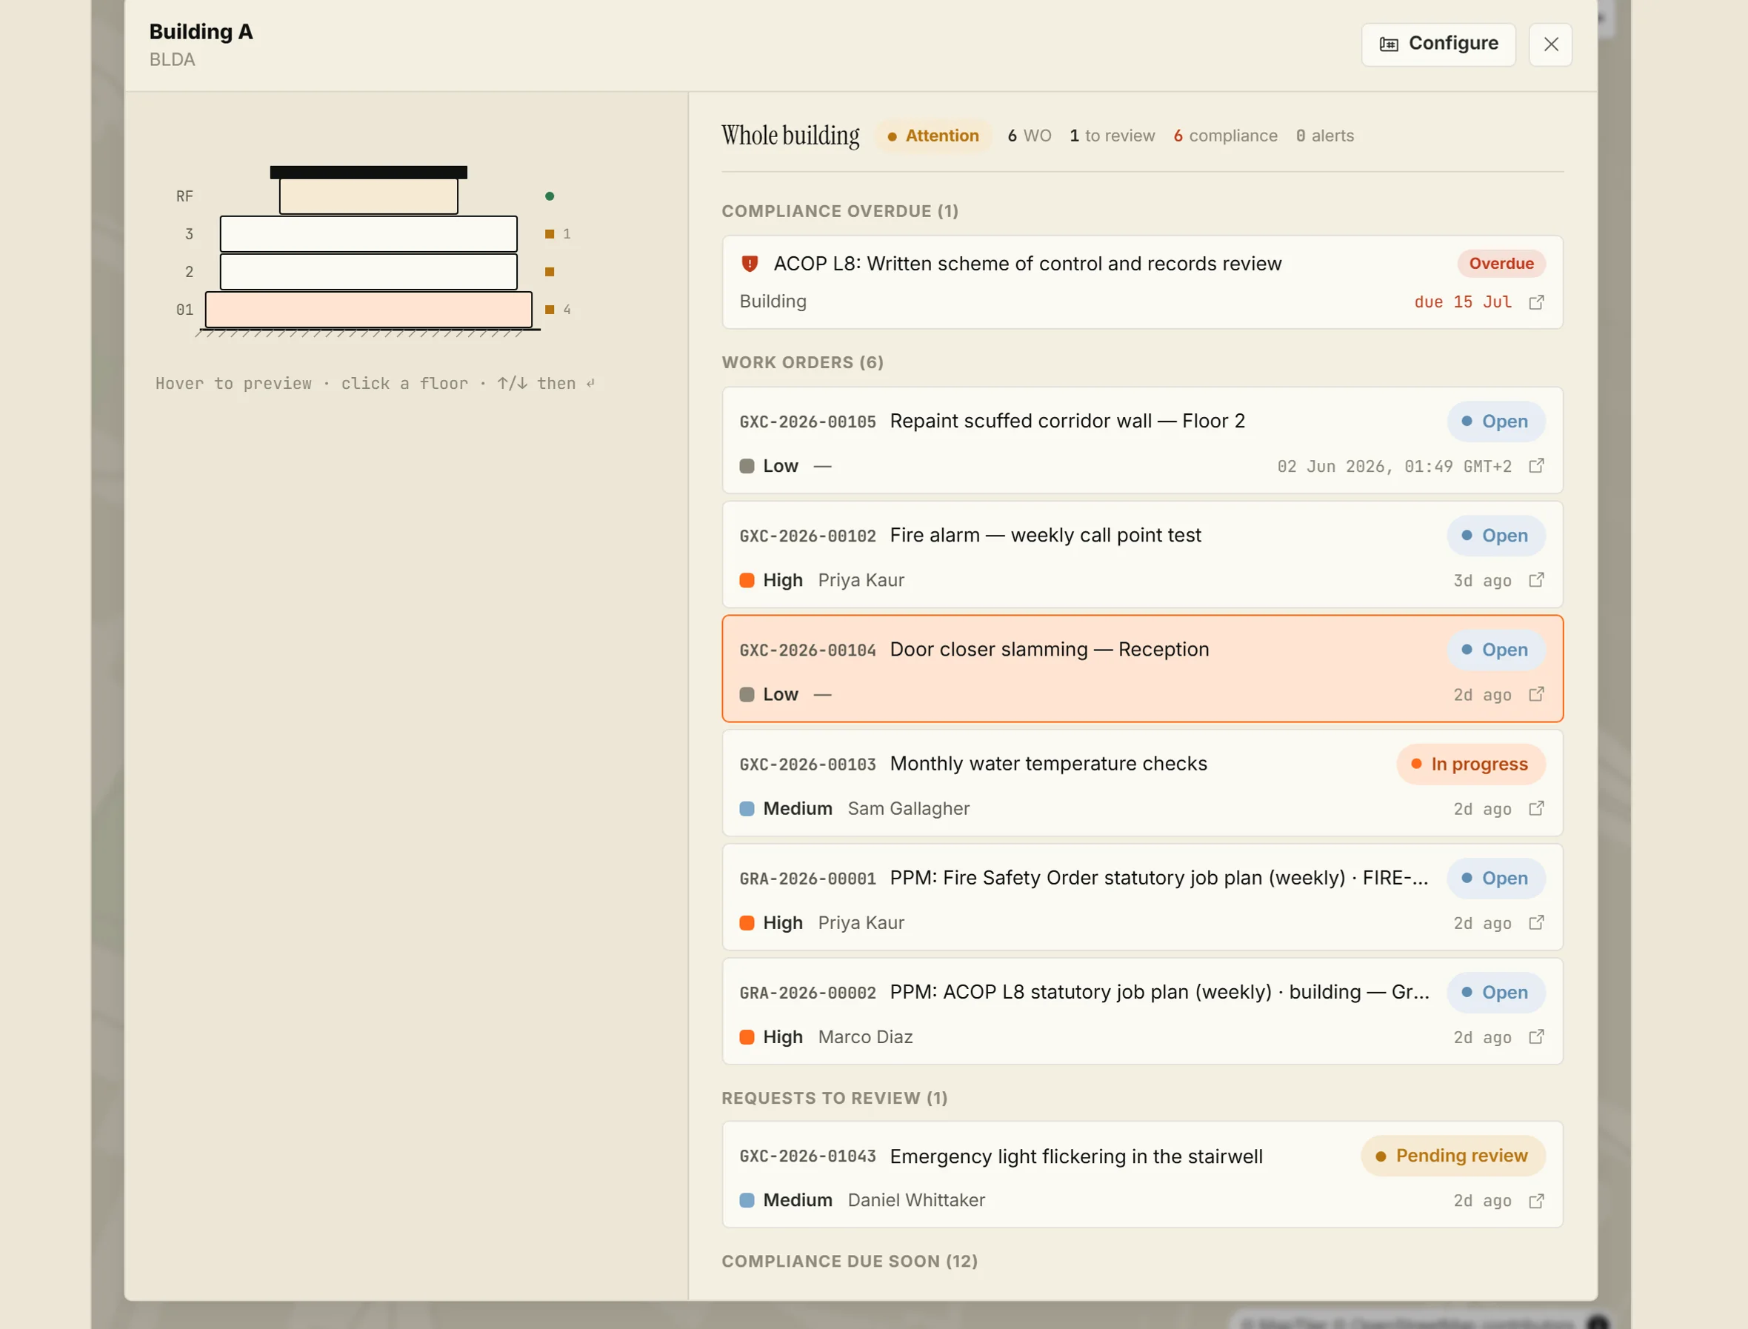Open Monthly water temperature checks order
This screenshot has height=1329, width=1748.
point(1142,783)
